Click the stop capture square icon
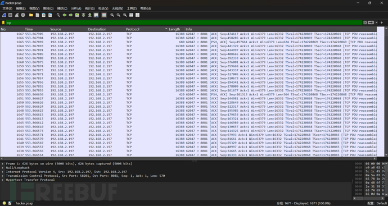The height and width of the screenshot is (206, 388). [x=10, y=15]
